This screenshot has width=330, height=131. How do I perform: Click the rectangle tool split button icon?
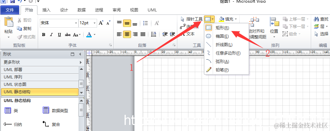click(208, 20)
